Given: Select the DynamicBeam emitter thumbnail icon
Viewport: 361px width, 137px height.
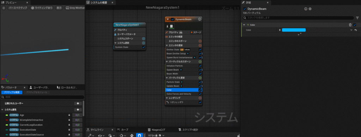Looking at the screenshot, I should (172, 26).
